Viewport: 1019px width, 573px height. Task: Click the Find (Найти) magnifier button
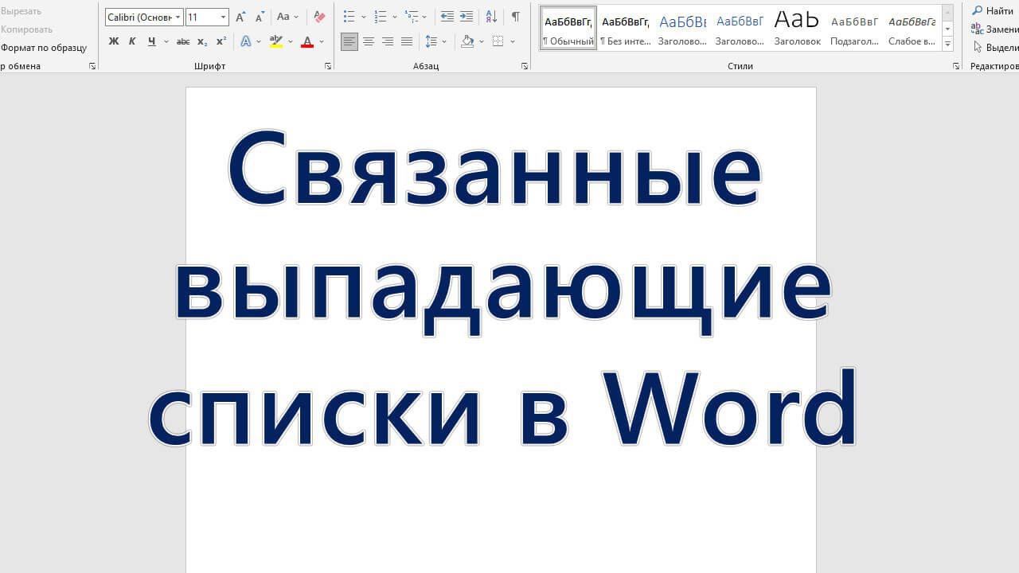(994, 10)
